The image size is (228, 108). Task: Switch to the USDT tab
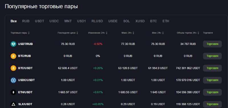[x=39, y=21]
